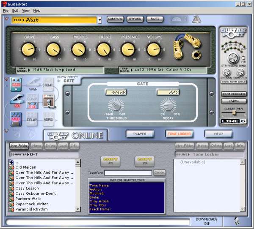The height and width of the screenshot is (229, 254).
Task: Open the tuner display icon
Action: 179,19
